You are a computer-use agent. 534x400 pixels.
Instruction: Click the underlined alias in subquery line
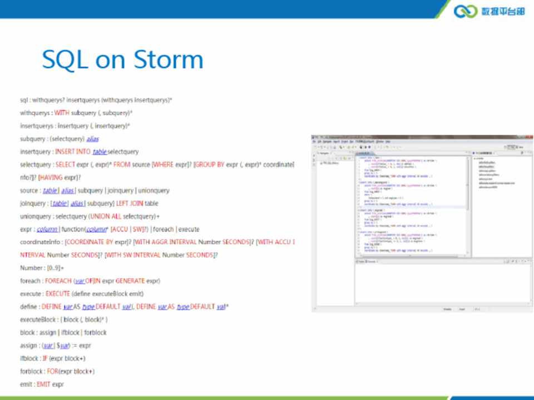93,139
